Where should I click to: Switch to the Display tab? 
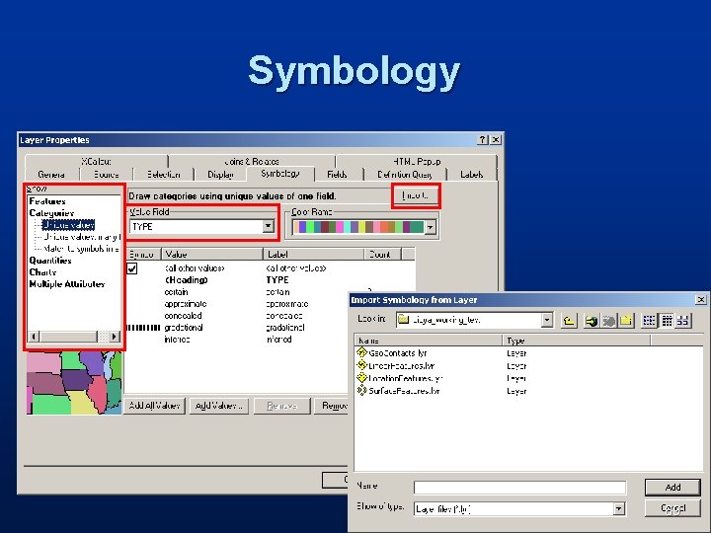coord(220,175)
